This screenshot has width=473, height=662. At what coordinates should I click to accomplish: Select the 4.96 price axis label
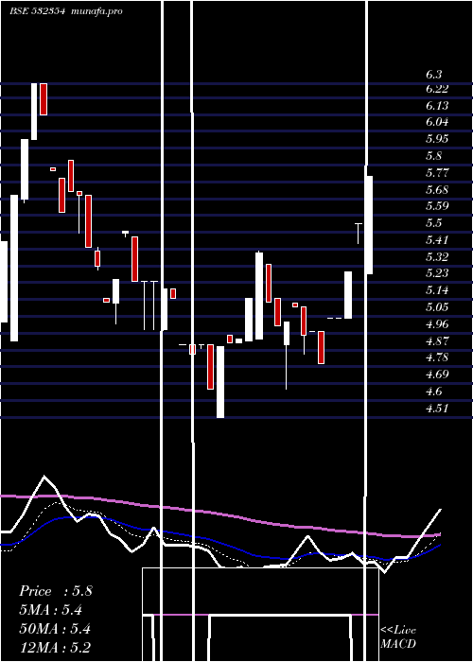pos(437,324)
